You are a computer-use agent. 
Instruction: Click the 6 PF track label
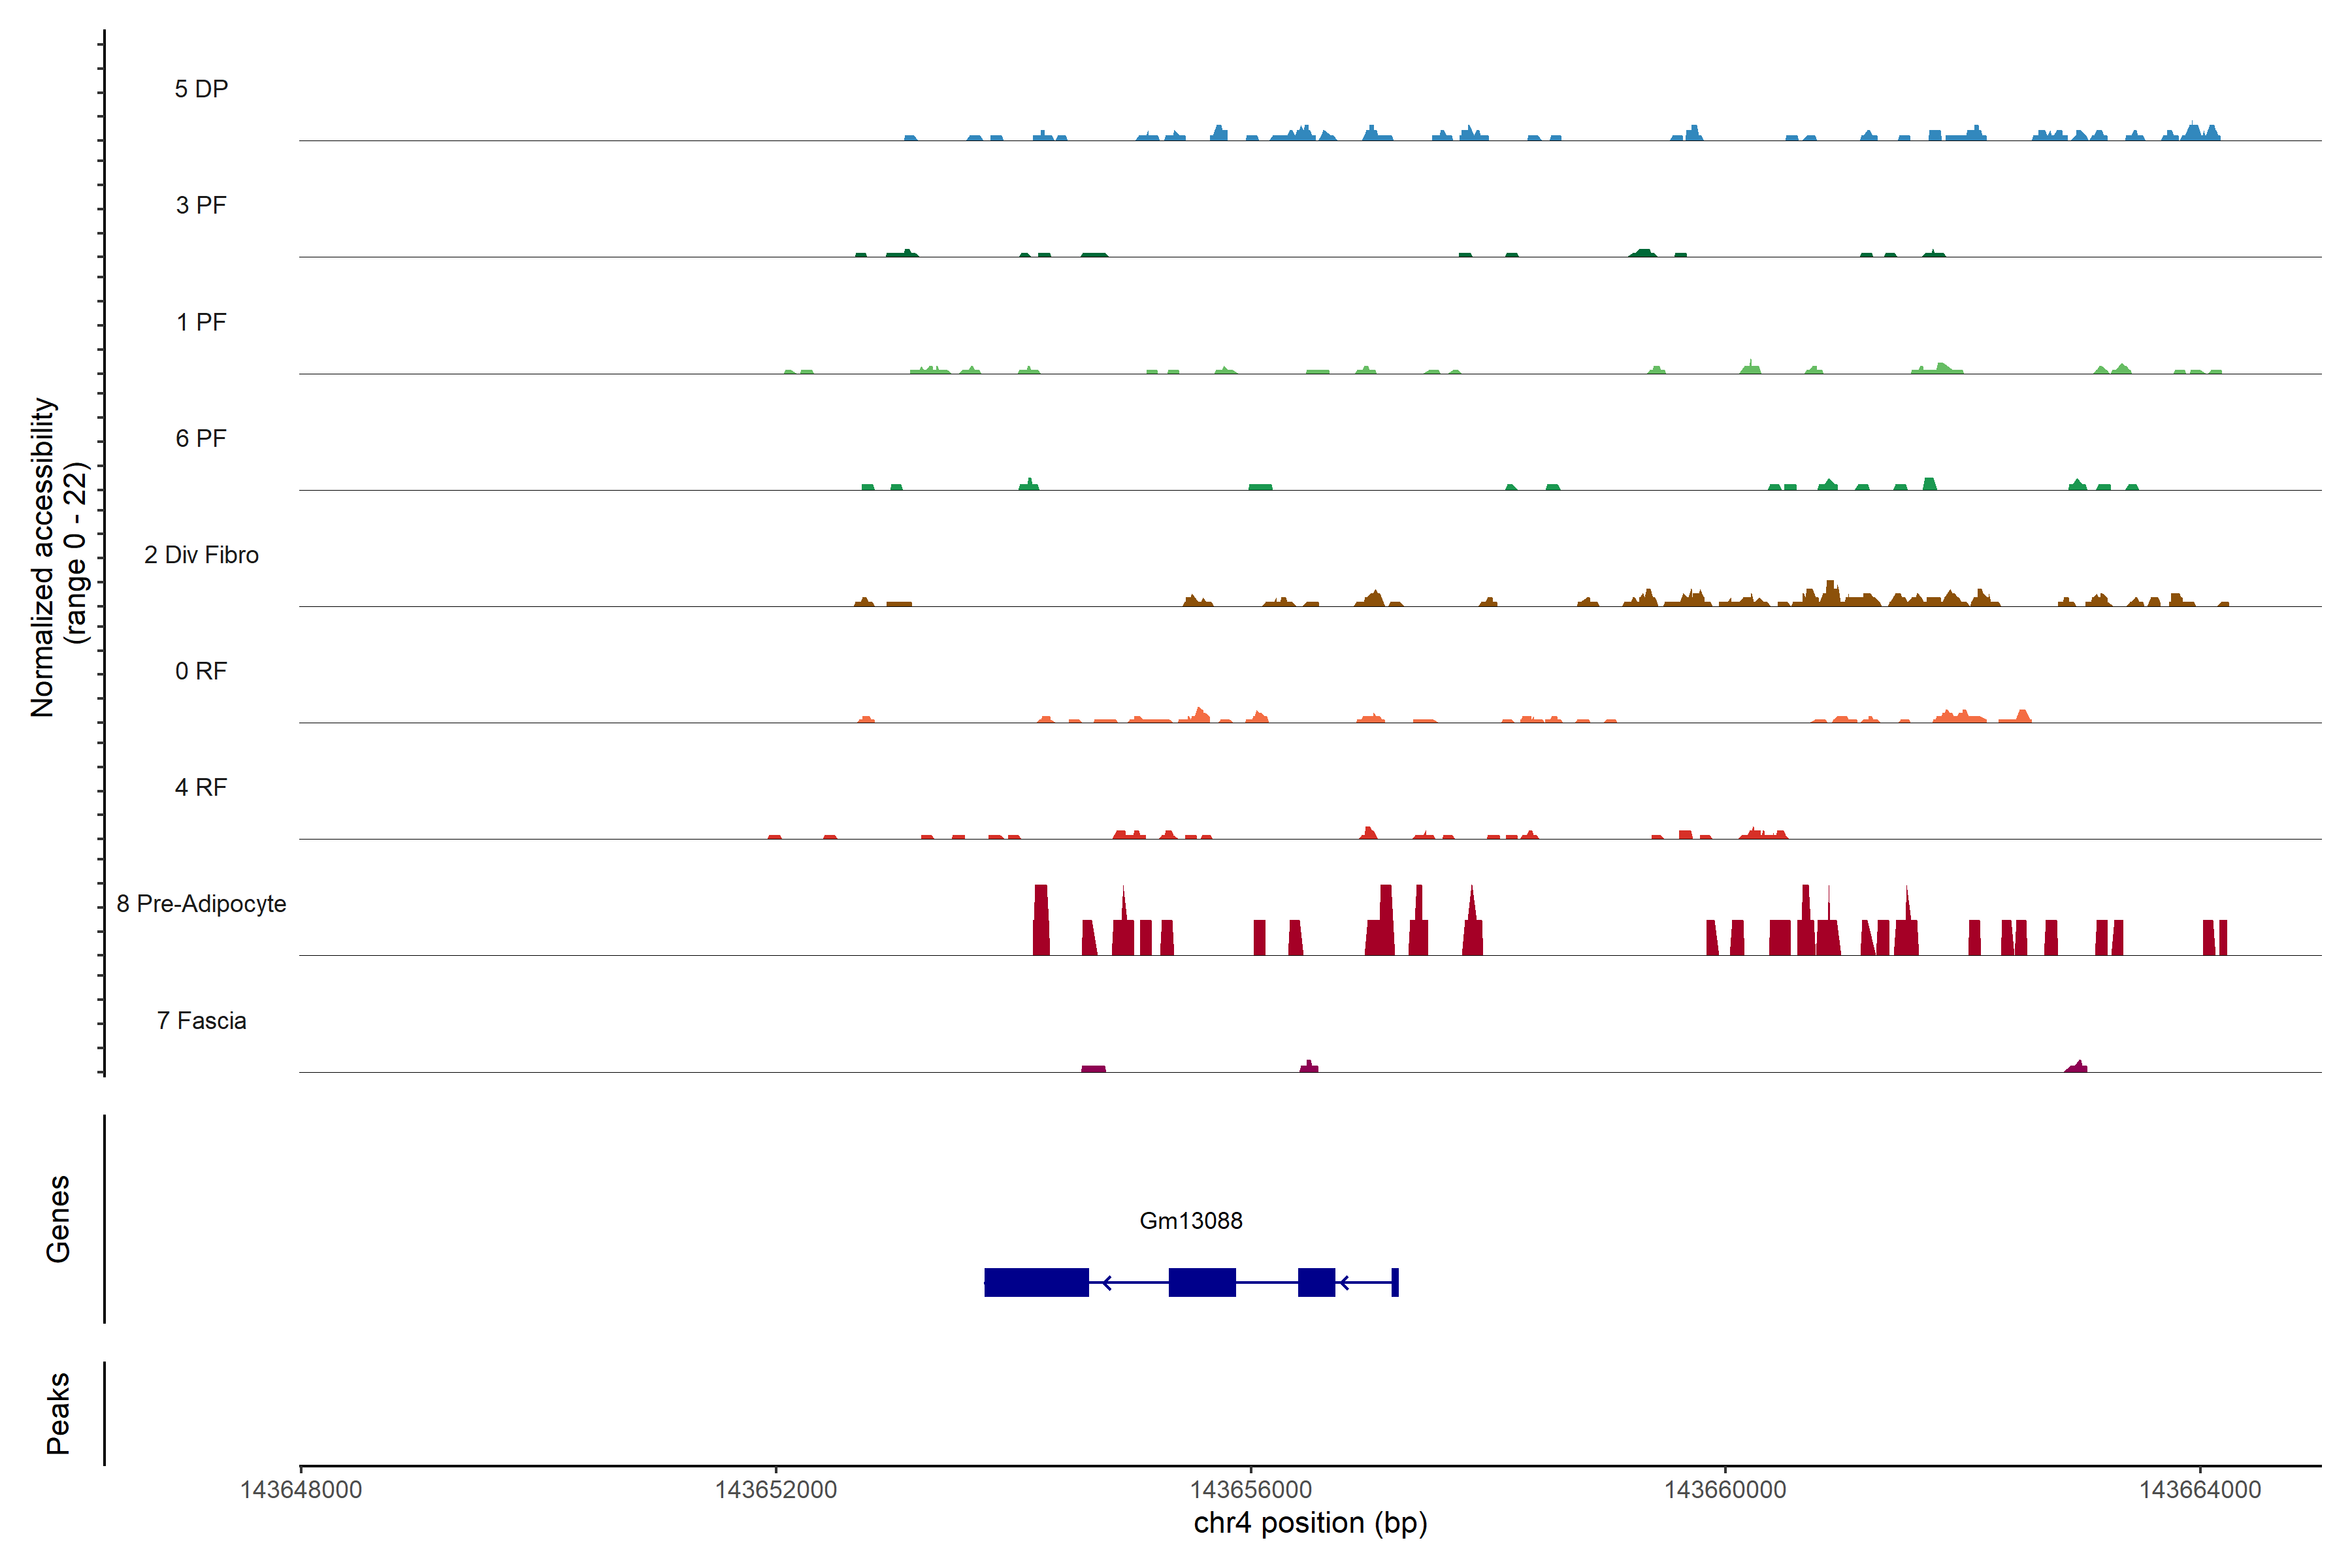tap(201, 438)
